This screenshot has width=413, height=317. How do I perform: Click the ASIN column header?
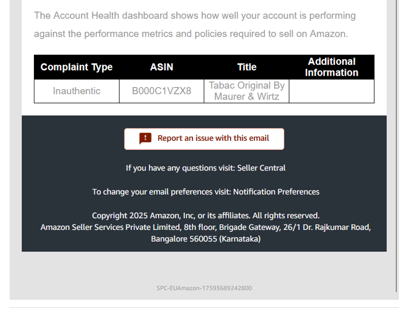(161, 67)
